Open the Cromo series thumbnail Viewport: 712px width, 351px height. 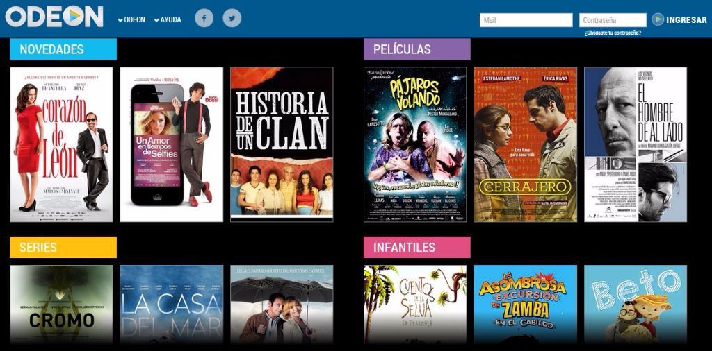click(x=61, y=305)
